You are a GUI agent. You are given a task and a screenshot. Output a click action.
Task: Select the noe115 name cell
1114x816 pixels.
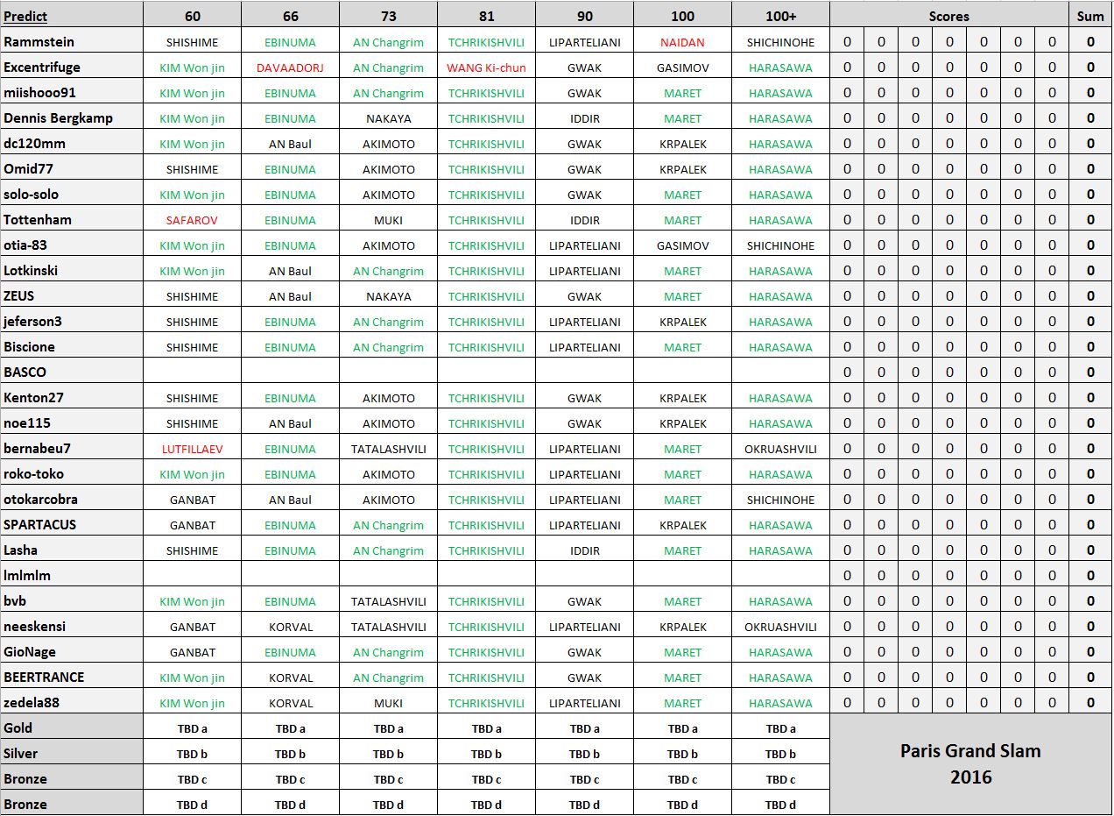pos(72,422)
